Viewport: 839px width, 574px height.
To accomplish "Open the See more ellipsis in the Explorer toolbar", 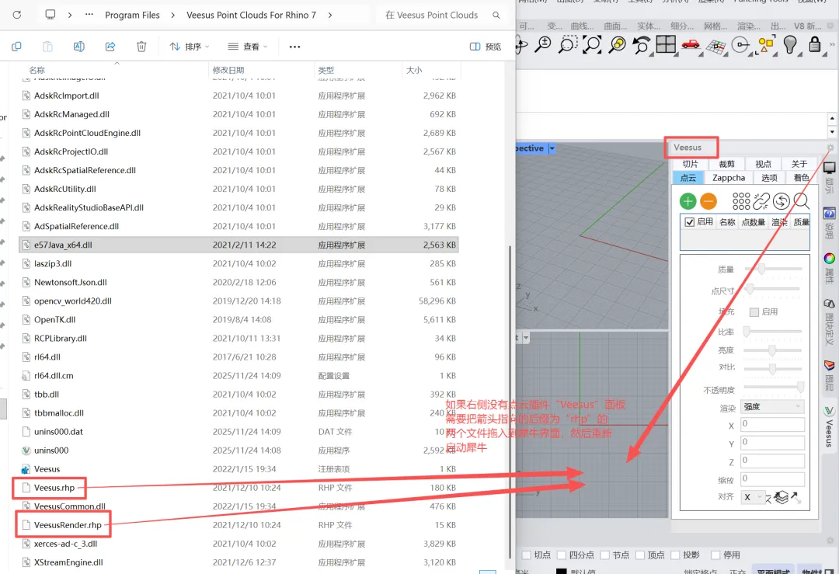I will tap(295, 47).
